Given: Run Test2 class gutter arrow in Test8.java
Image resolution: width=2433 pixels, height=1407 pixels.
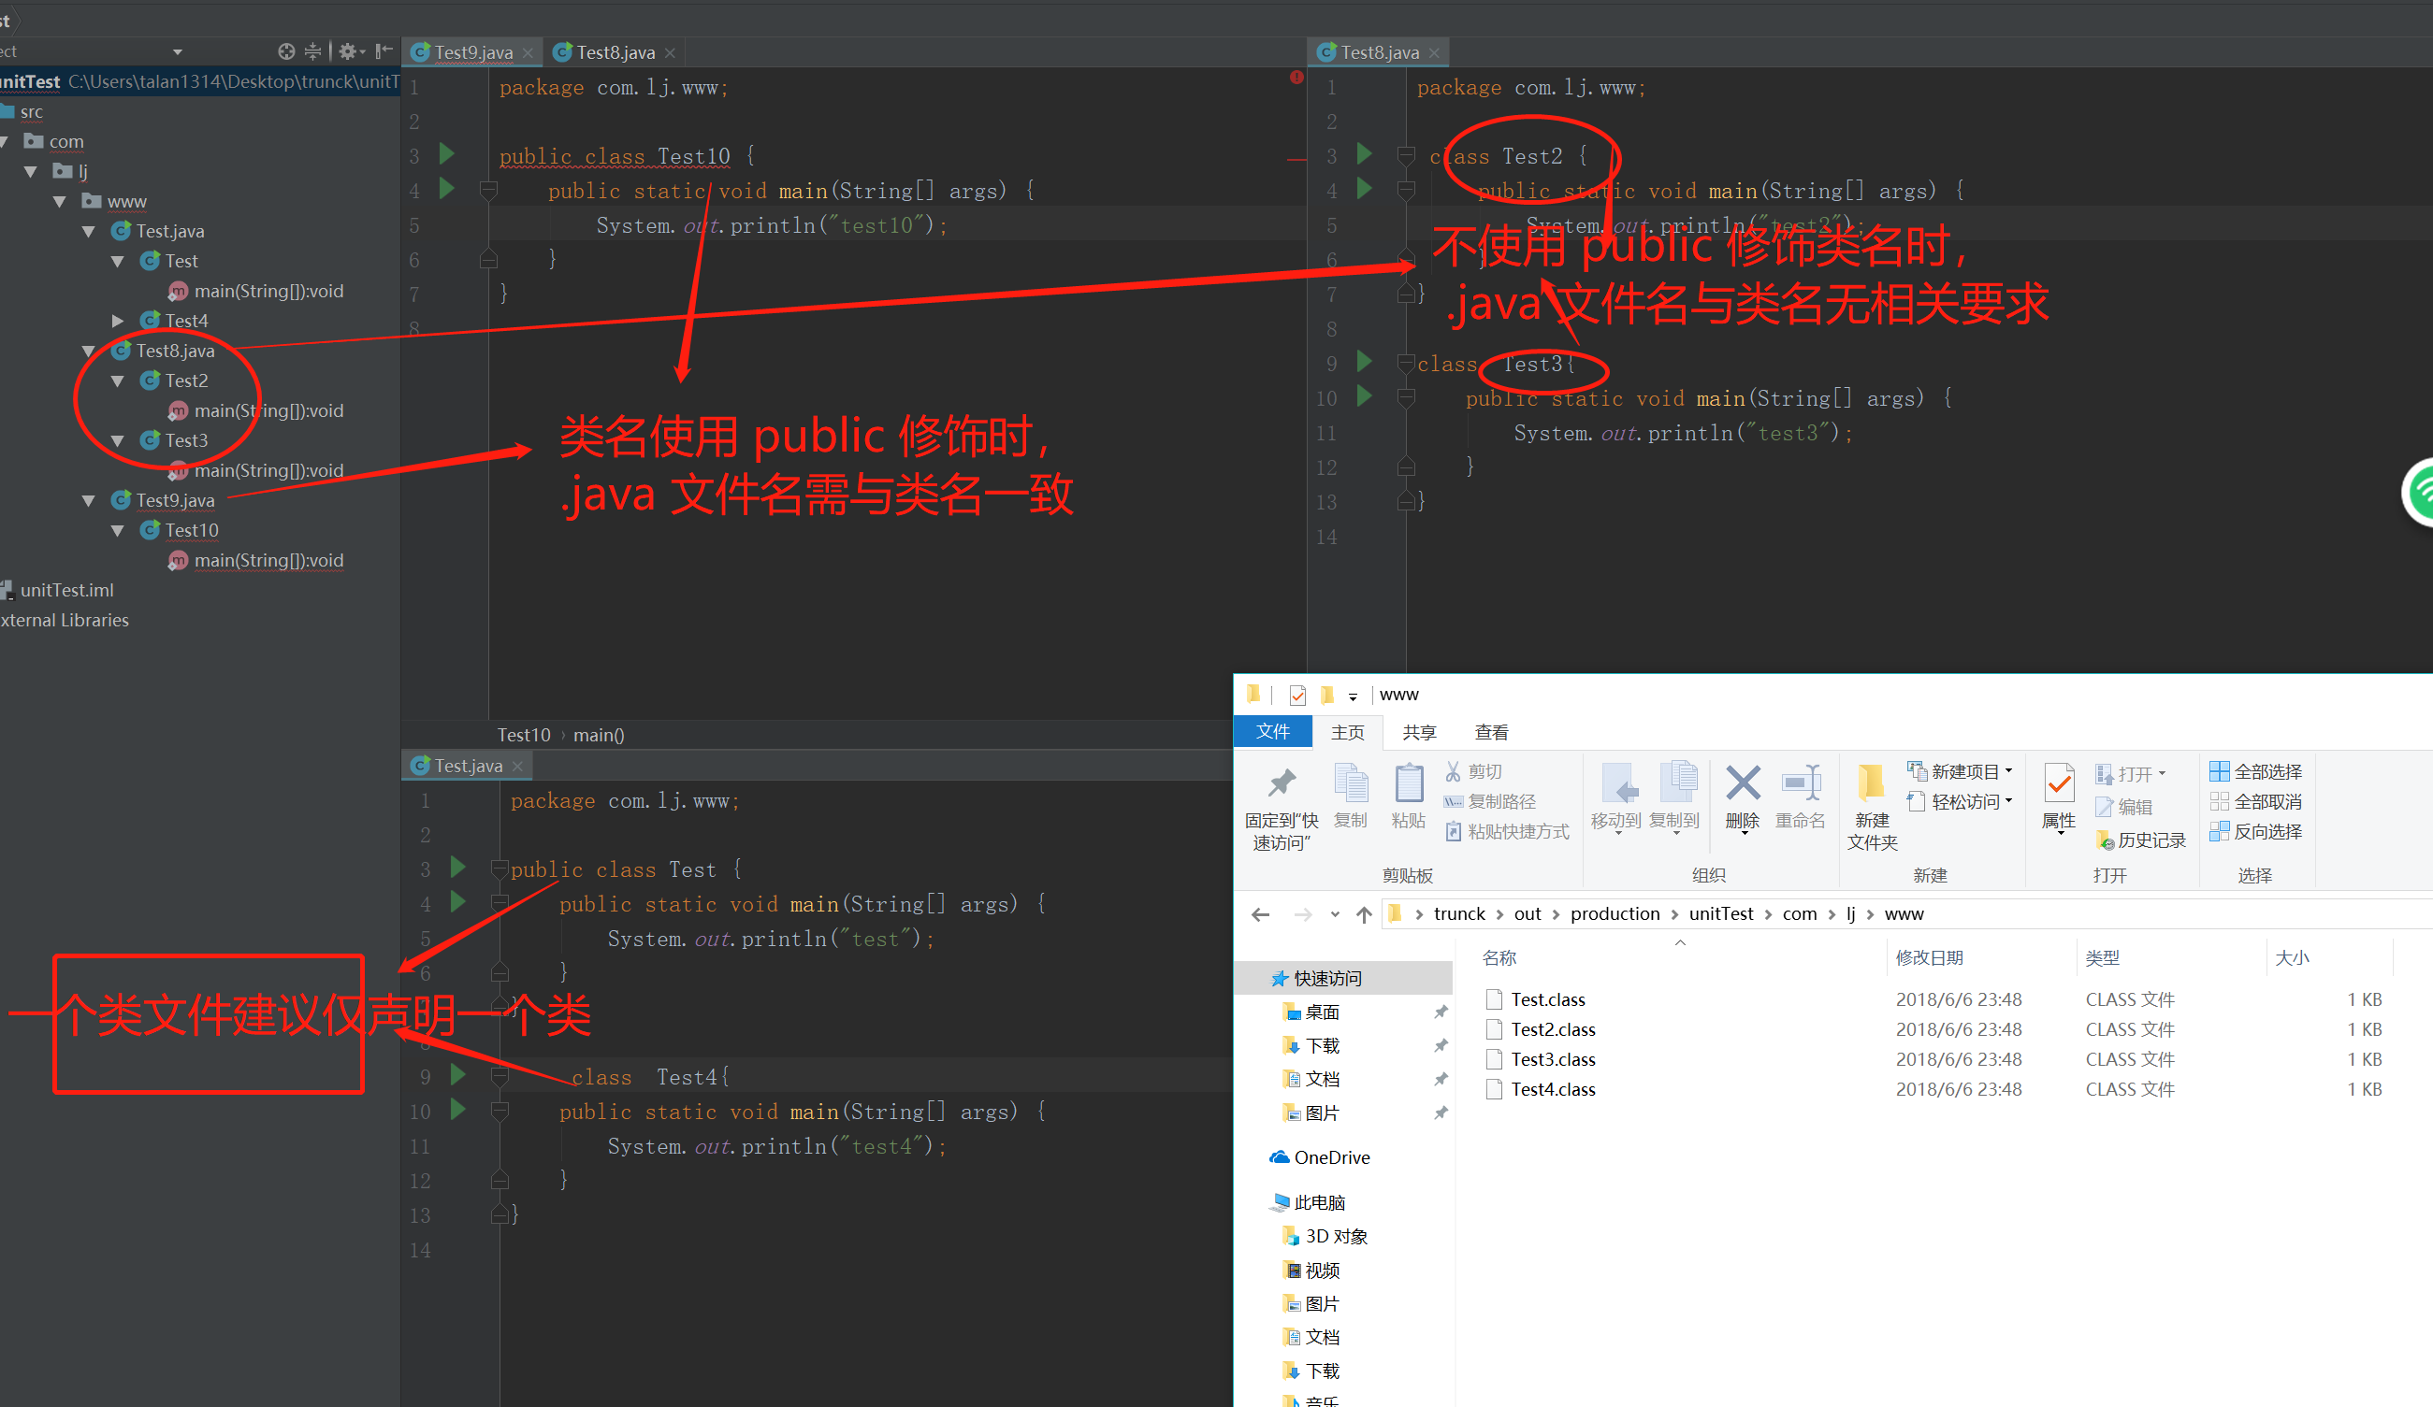Looking at the screenshot, I should point(1364,153).
